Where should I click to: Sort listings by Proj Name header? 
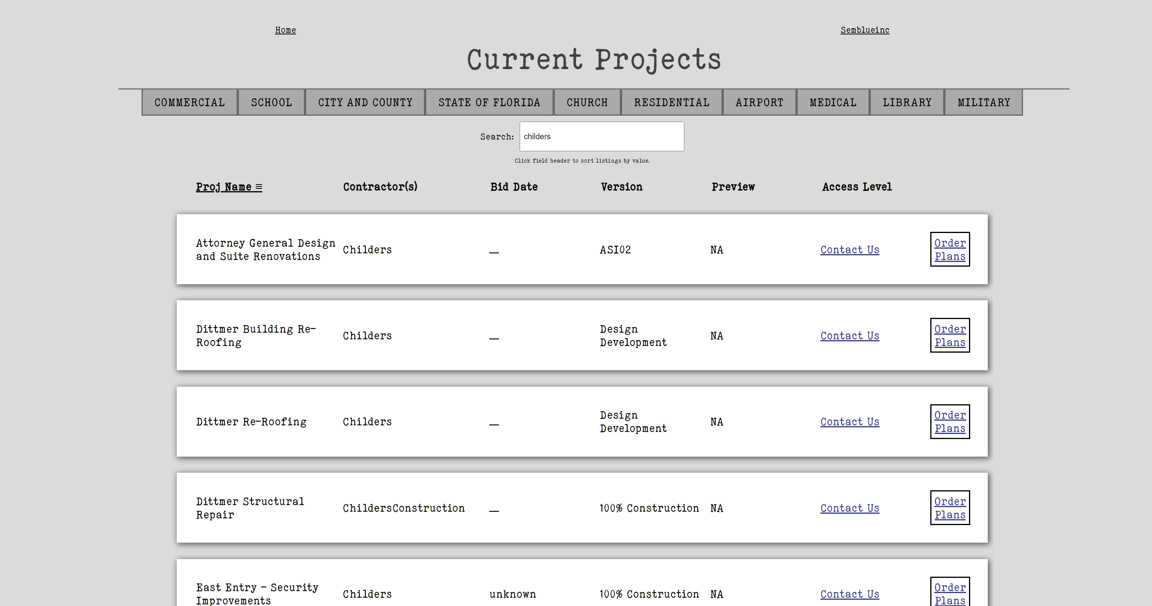[228, 187]
